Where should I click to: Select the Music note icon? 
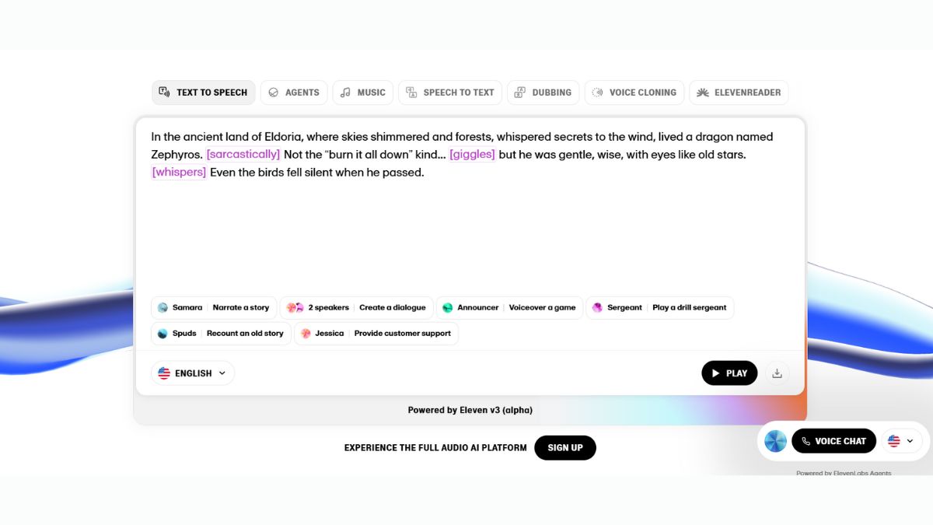coord(345,92)
